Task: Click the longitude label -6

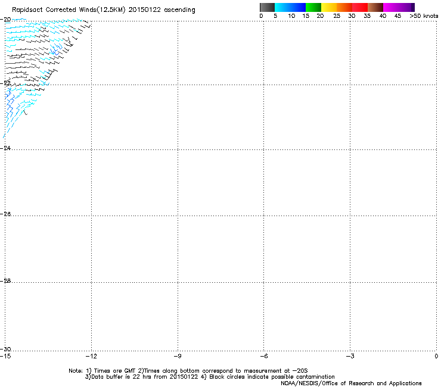Action: coord(263,357)
